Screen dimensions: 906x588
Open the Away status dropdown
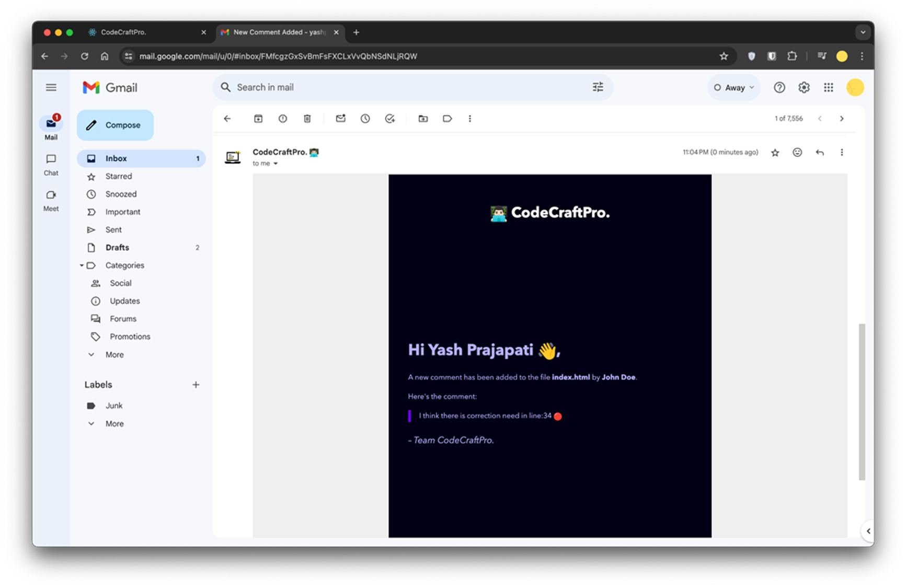(734, 87)
